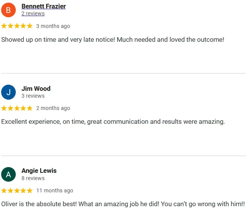This screenshot has width=246, height=210.
Task: Open the Jim Wood profile name
Action: point(36,89)
